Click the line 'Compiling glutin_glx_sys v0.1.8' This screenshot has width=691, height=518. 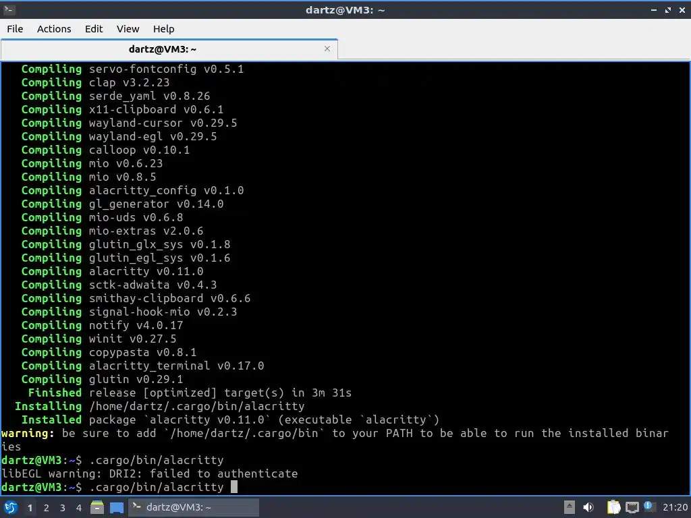click(126, 244)
